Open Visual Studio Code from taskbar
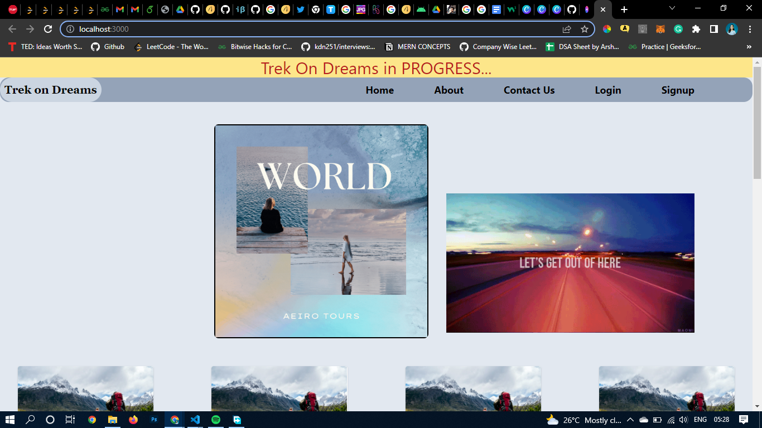 [195, 420]
